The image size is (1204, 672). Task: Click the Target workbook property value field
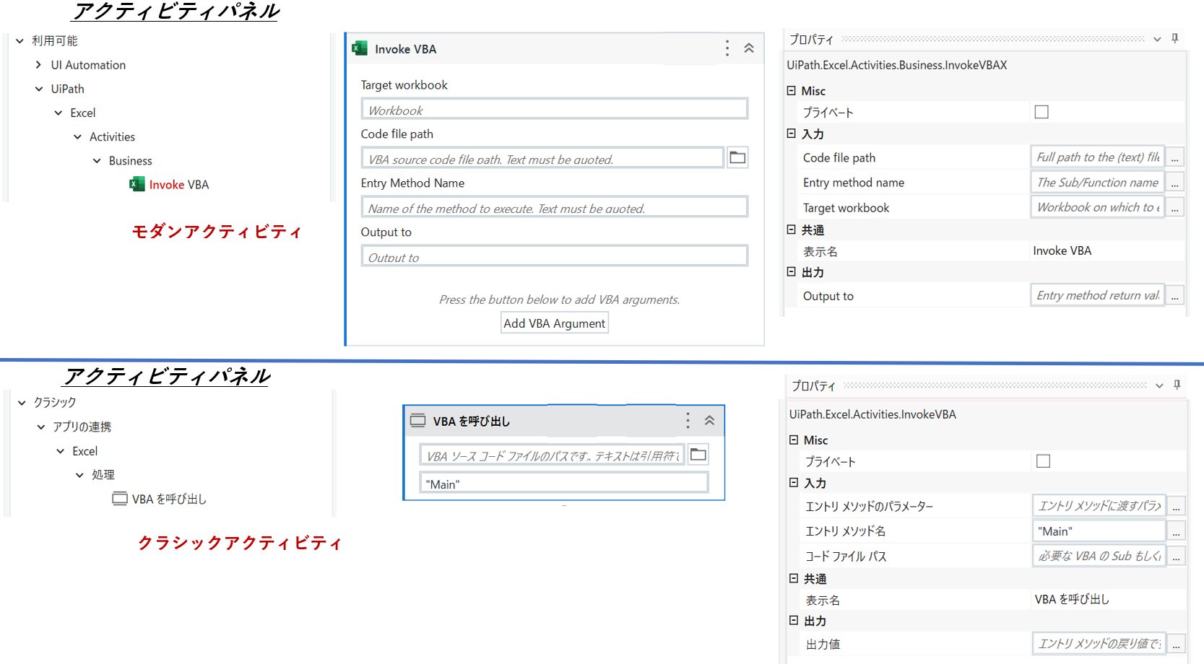(1097, 207)
